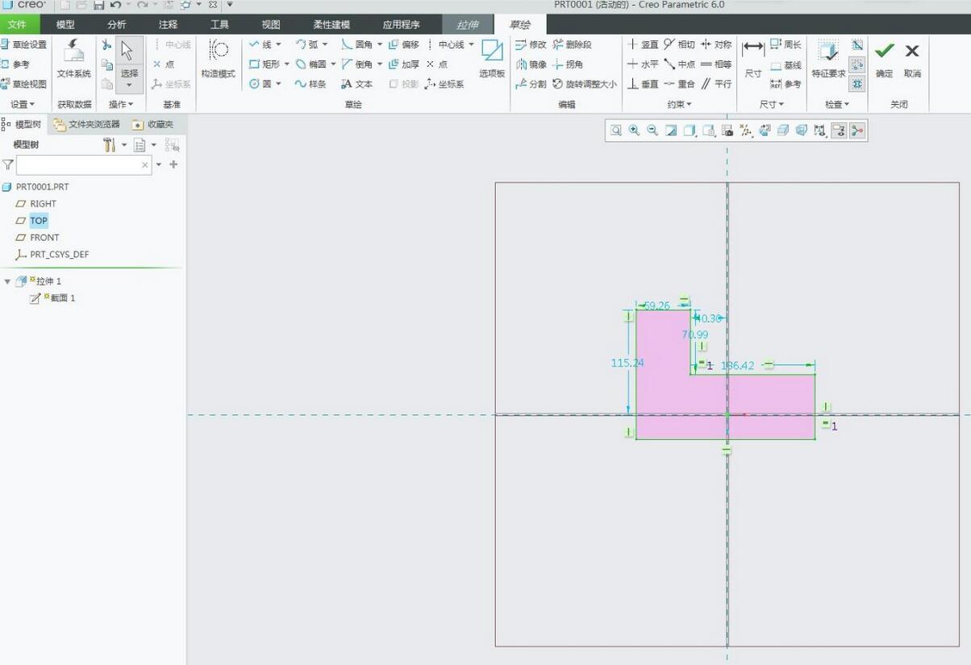971x665 pixels.
Task: Toggle the top check-group overlap geometry icon
Action: point(857,45)
